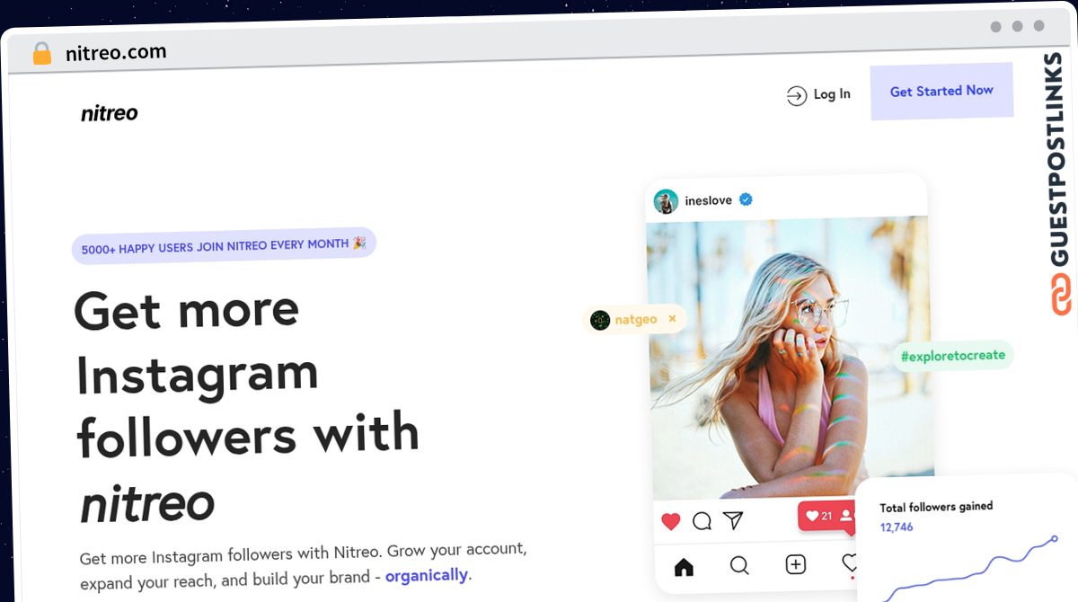Select the Instagram home icon
The image size is (1078, 602).
pyautogui.click(x=684, y=566)
